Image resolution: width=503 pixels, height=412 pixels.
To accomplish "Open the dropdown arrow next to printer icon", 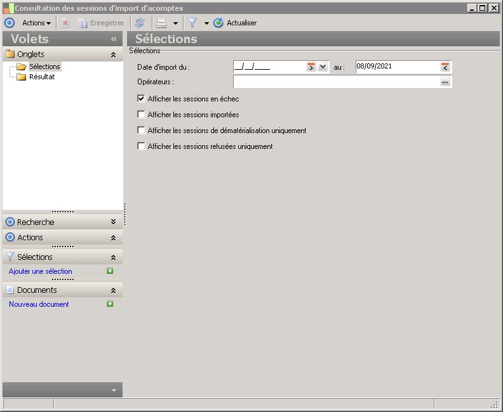I will pos(175,23).
